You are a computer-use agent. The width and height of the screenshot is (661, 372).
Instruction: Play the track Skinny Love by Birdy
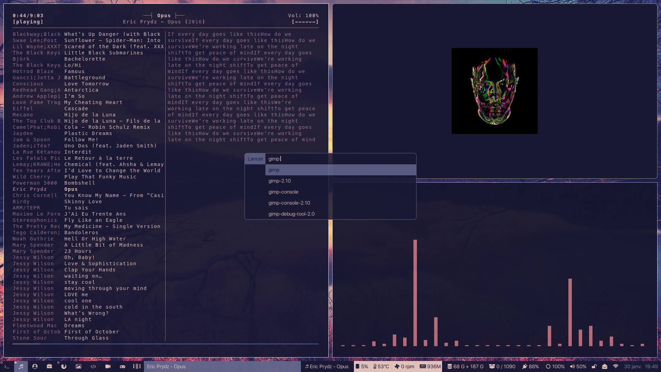tap(83, 201)
